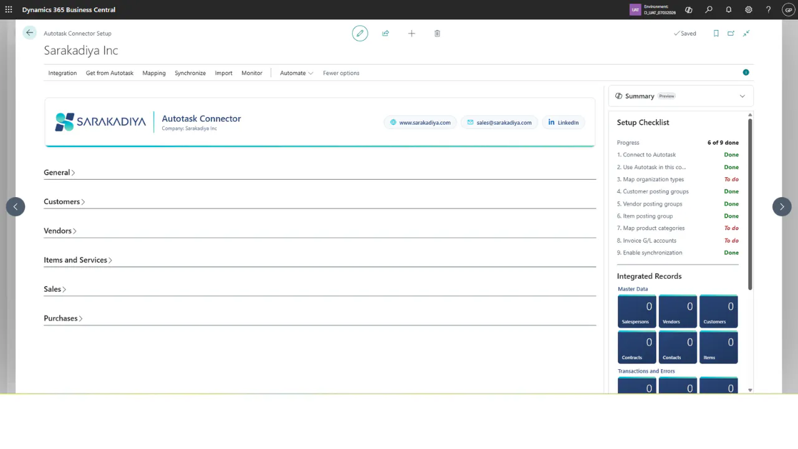798x449 pixels.
Task: Open the help question mark icon
Action: coord(769,9)
